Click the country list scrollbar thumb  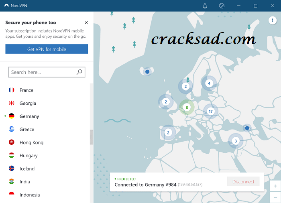tap(92, 137)
